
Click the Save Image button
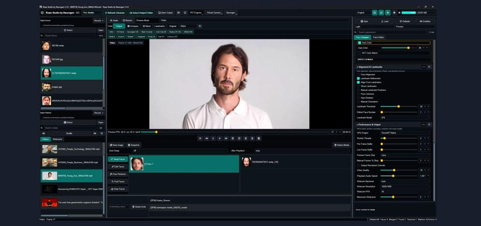116,145
